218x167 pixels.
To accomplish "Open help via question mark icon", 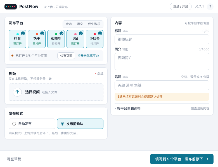I will (x=210, y=7).
